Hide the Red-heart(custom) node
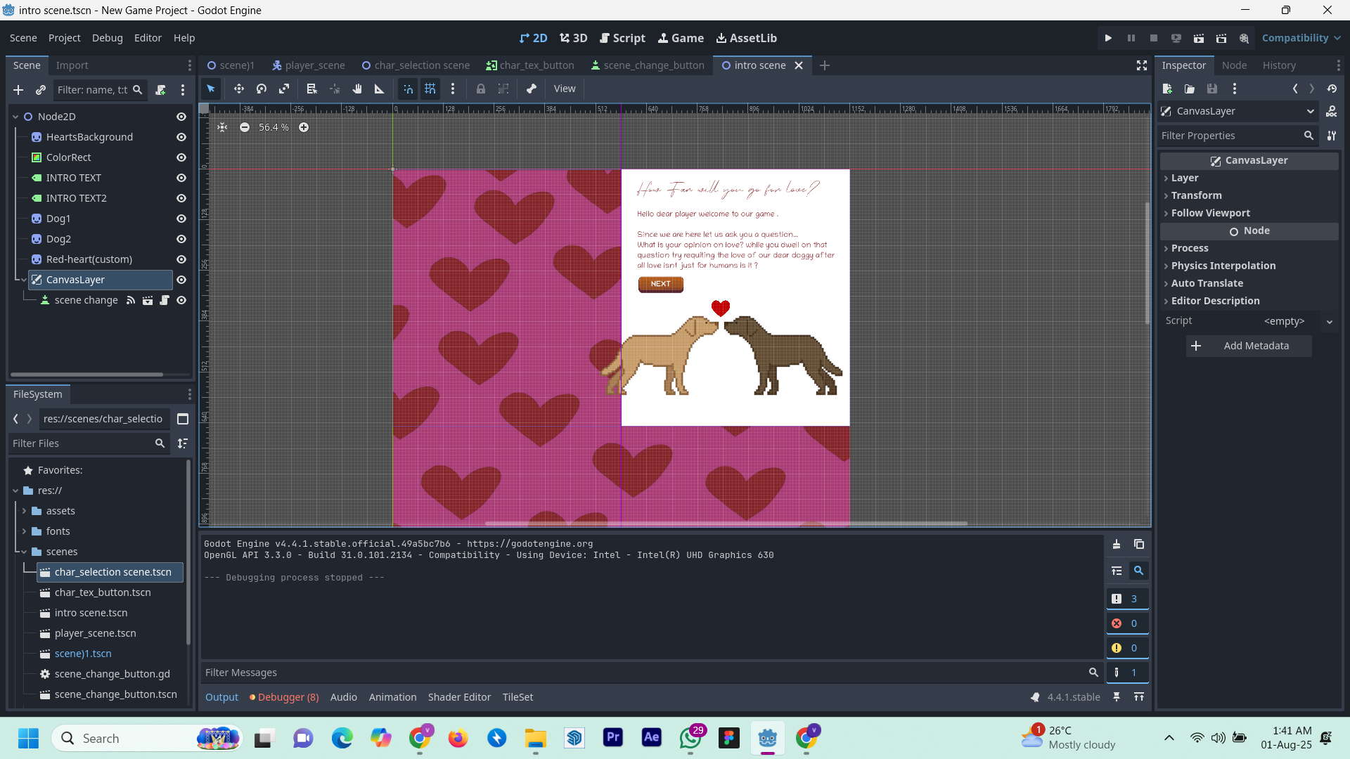The height and width of the screenshot is (759, 1350). click(181, 259)
